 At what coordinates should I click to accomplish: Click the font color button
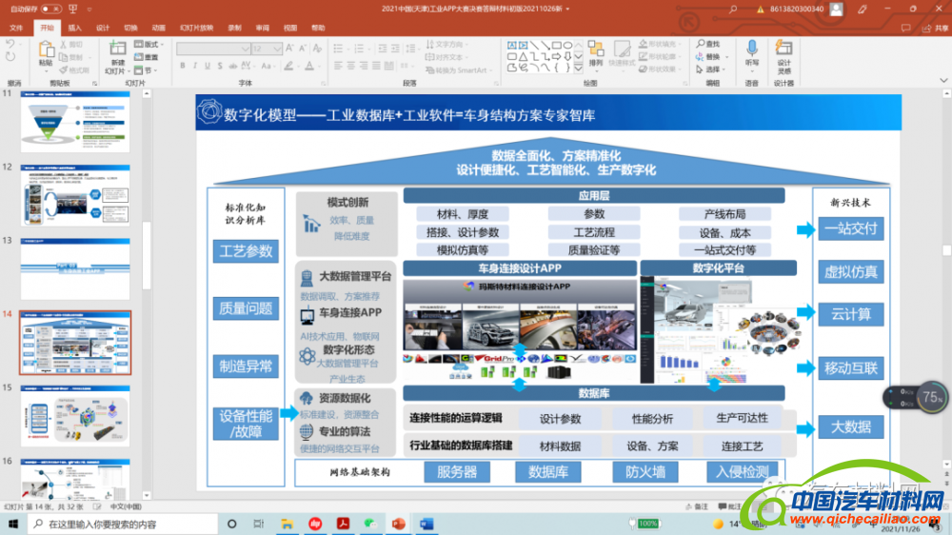(309, 66)
